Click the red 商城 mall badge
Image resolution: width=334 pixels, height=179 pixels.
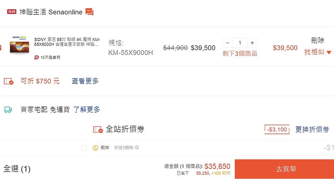tap(12, 12)
